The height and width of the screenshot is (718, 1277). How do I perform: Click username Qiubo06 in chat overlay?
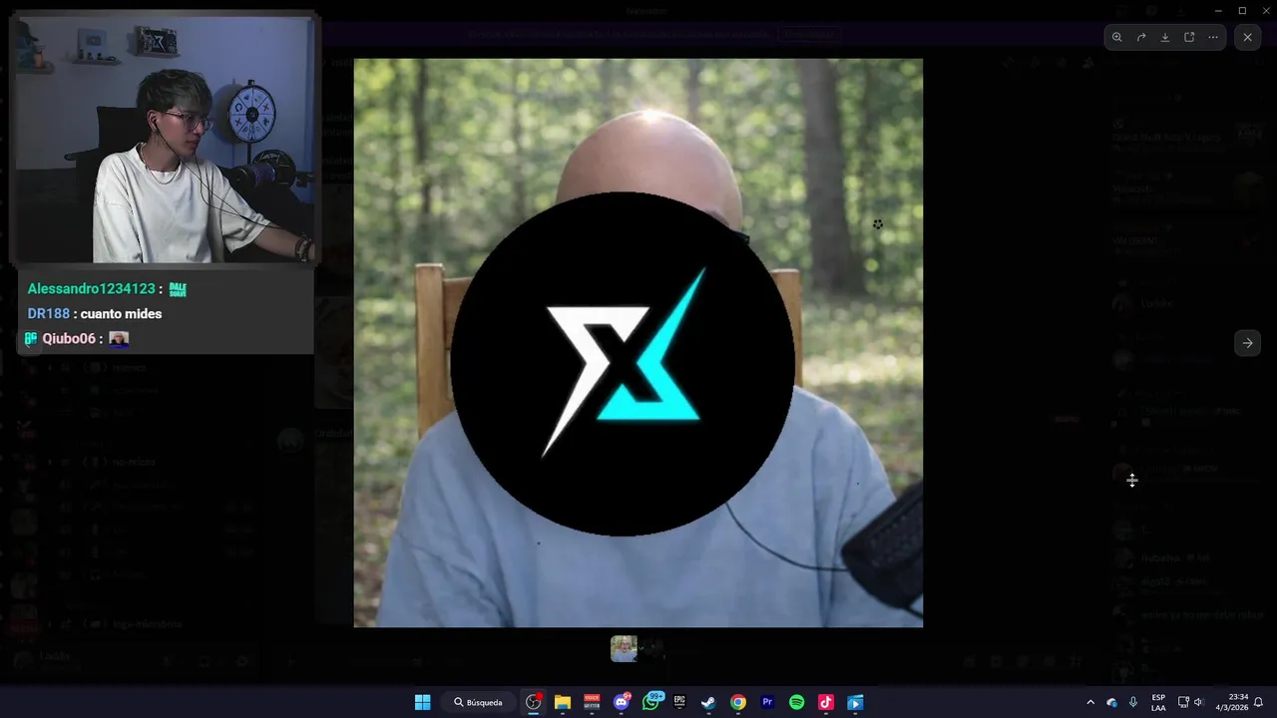tap(68, 339)
